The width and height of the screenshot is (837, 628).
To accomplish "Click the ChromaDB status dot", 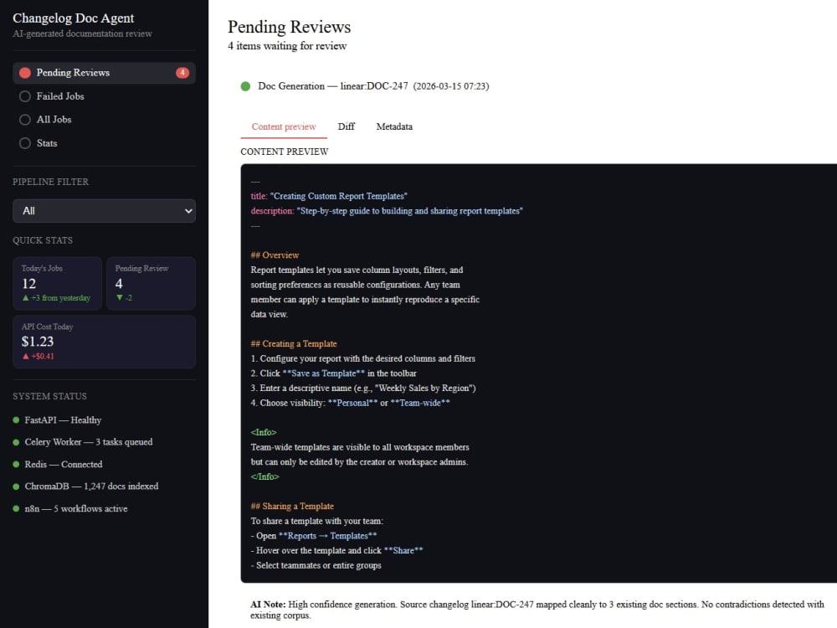I will [x=16, y=486].
